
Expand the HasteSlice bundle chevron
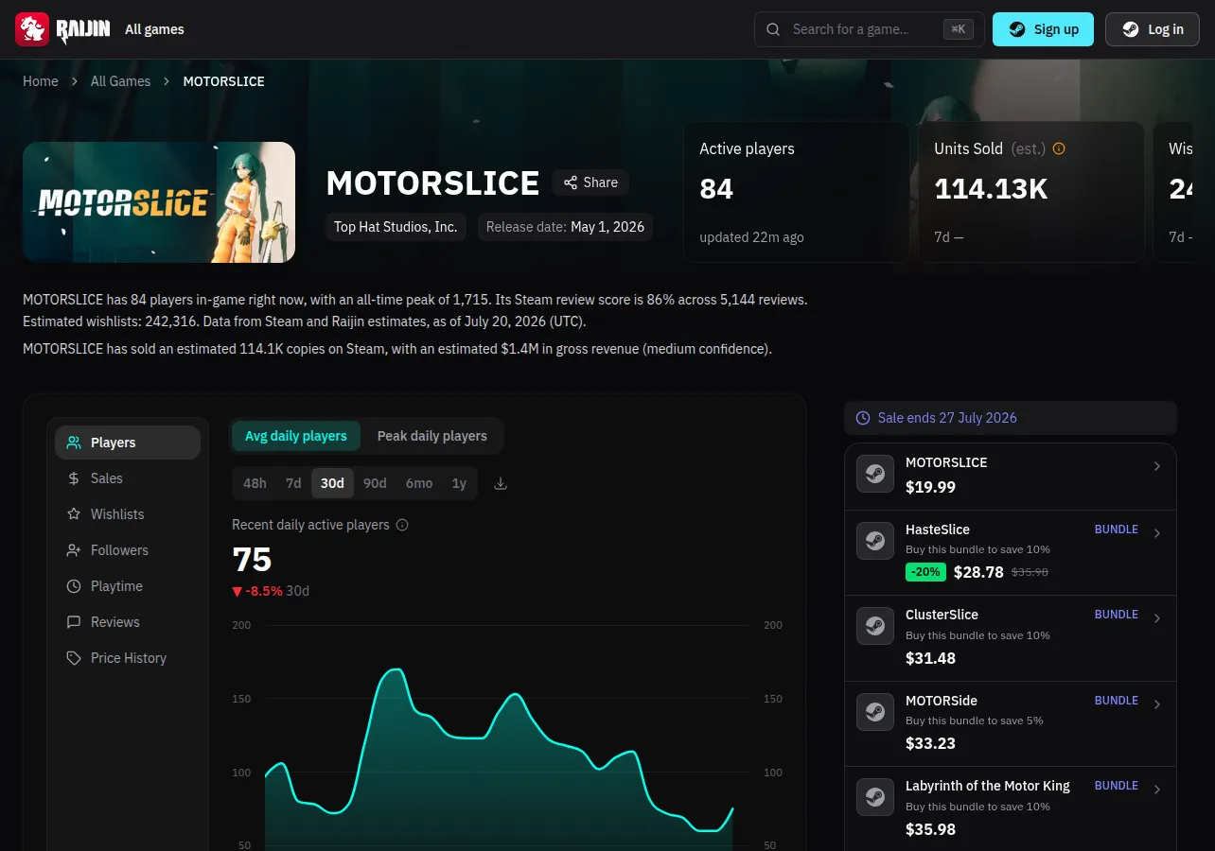coord(1157,533)
